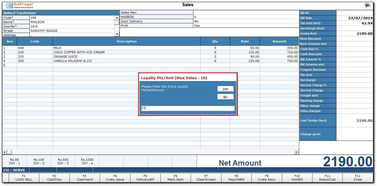The height and width of the screenshot is (186, 377).
Task: Open F10 HoldBill function
Action: click(297, 178)
